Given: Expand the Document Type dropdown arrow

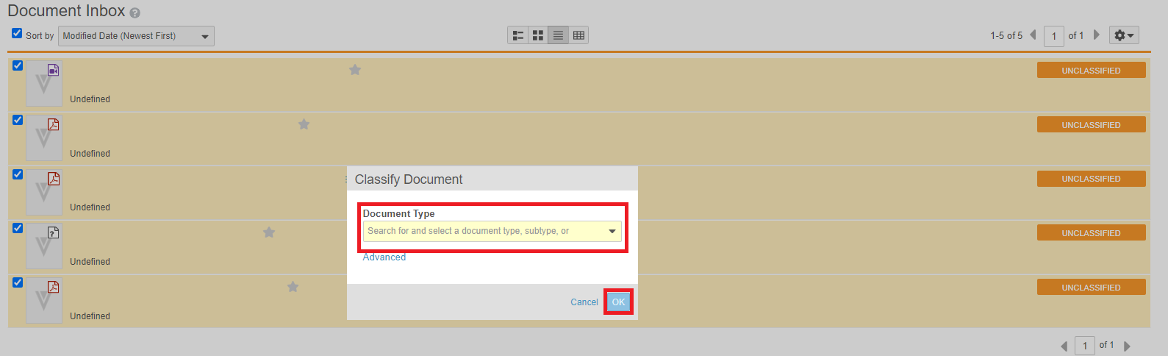Looking at the screenshot, I should (612, 231).
